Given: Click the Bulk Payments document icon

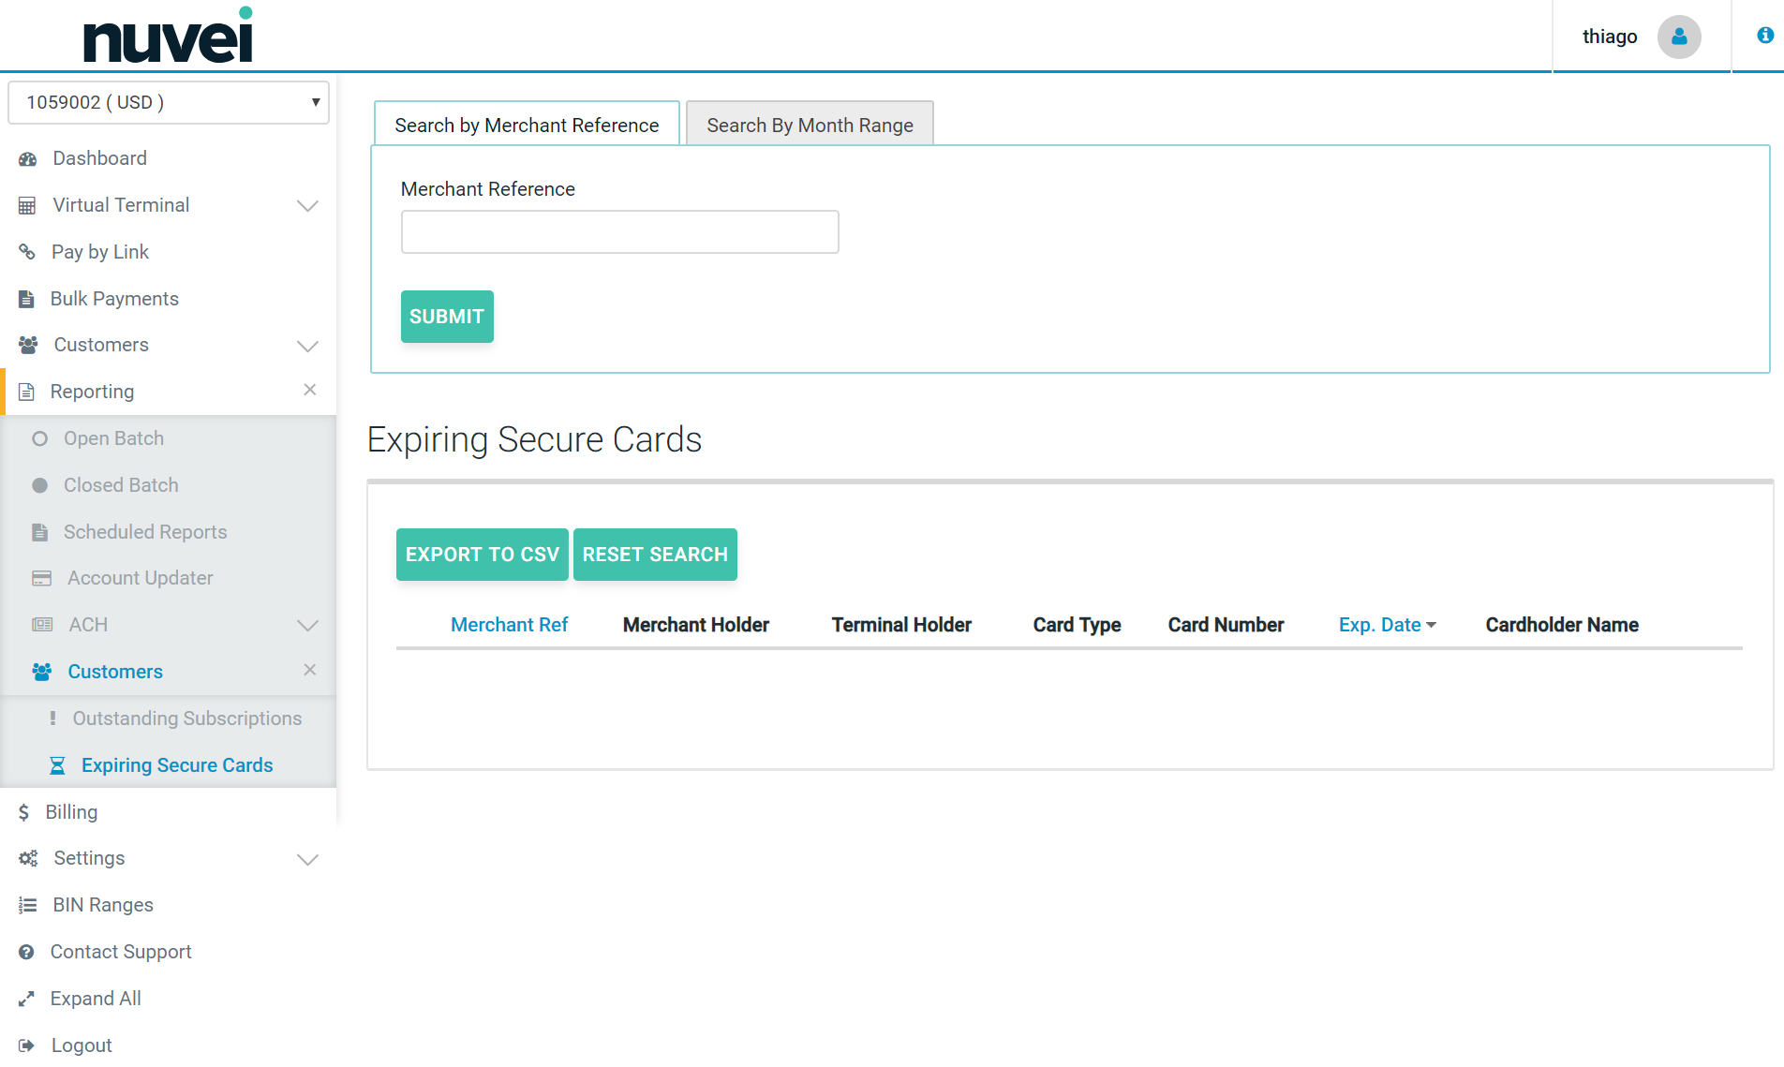Looking at the screenshot, I should click(26, 300).
